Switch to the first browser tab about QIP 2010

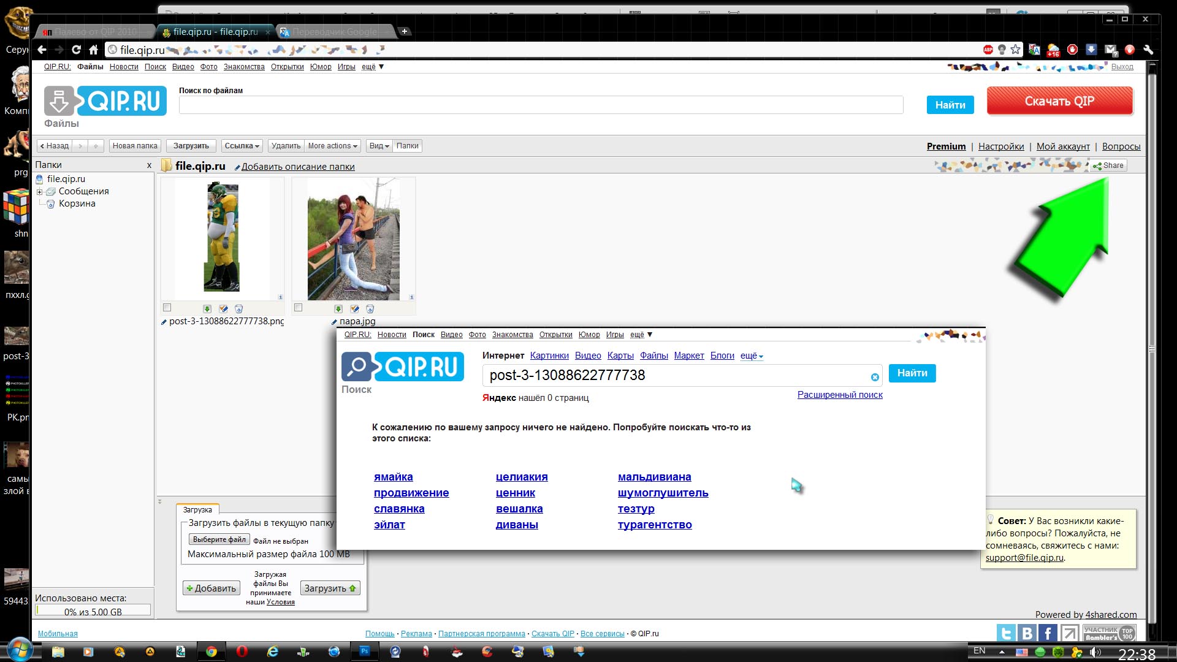pos(96,31)
